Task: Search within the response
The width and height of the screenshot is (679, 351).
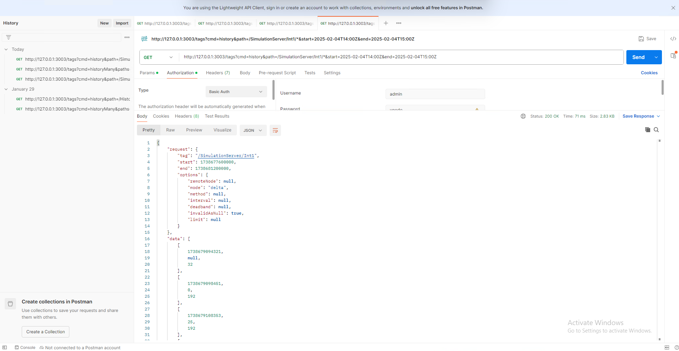Action: point(656,130)
